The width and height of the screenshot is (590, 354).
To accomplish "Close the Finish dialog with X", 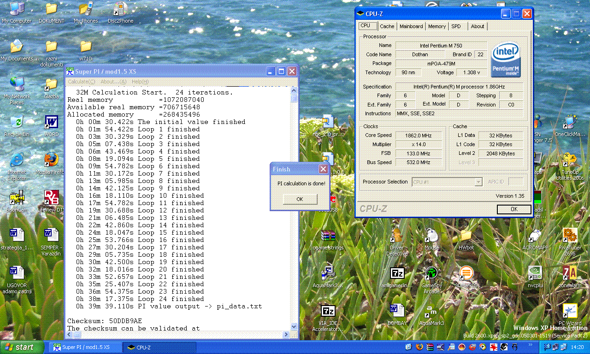I will click(x=323, y=169).
